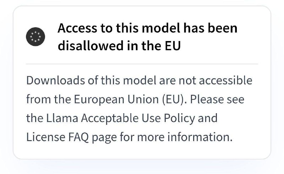Image resolution: width=284 pixels, height=174 pixels.
Task: Click the EU stars flag icon
Action: pos(35,37)
